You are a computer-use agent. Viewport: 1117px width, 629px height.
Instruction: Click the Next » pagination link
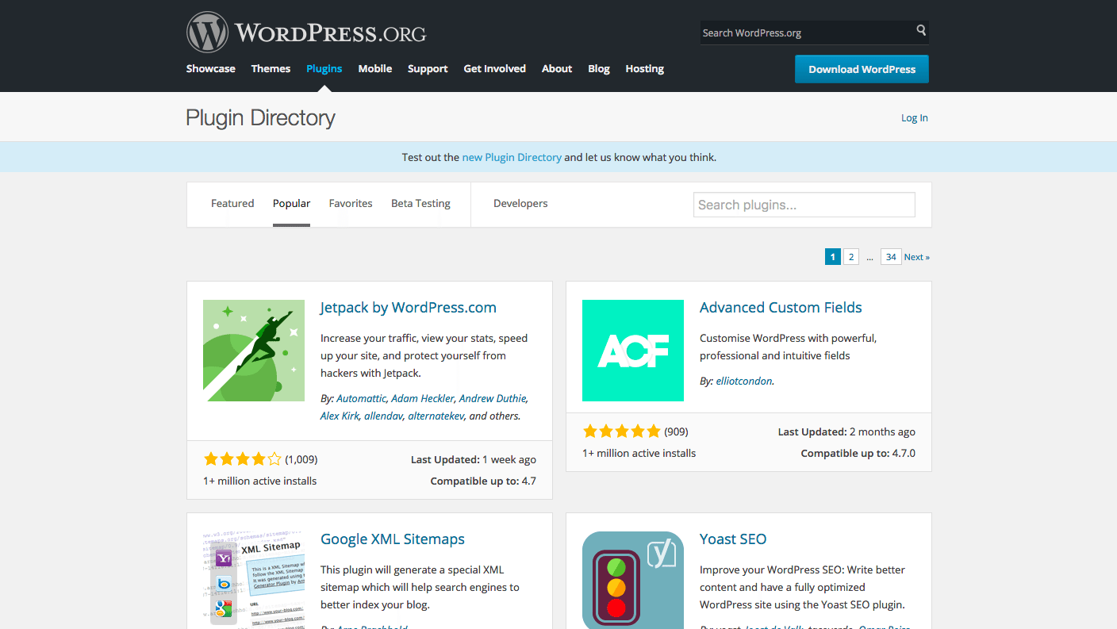(916, 256)
